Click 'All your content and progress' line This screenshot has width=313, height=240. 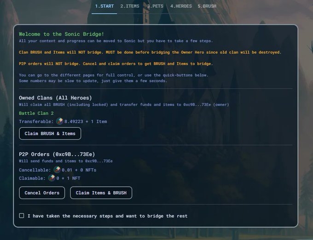click(116, 41)
